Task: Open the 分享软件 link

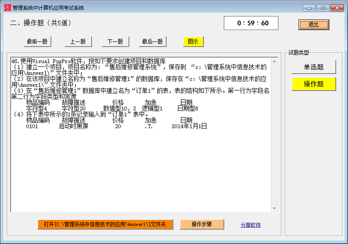Action: coord(250,225)
